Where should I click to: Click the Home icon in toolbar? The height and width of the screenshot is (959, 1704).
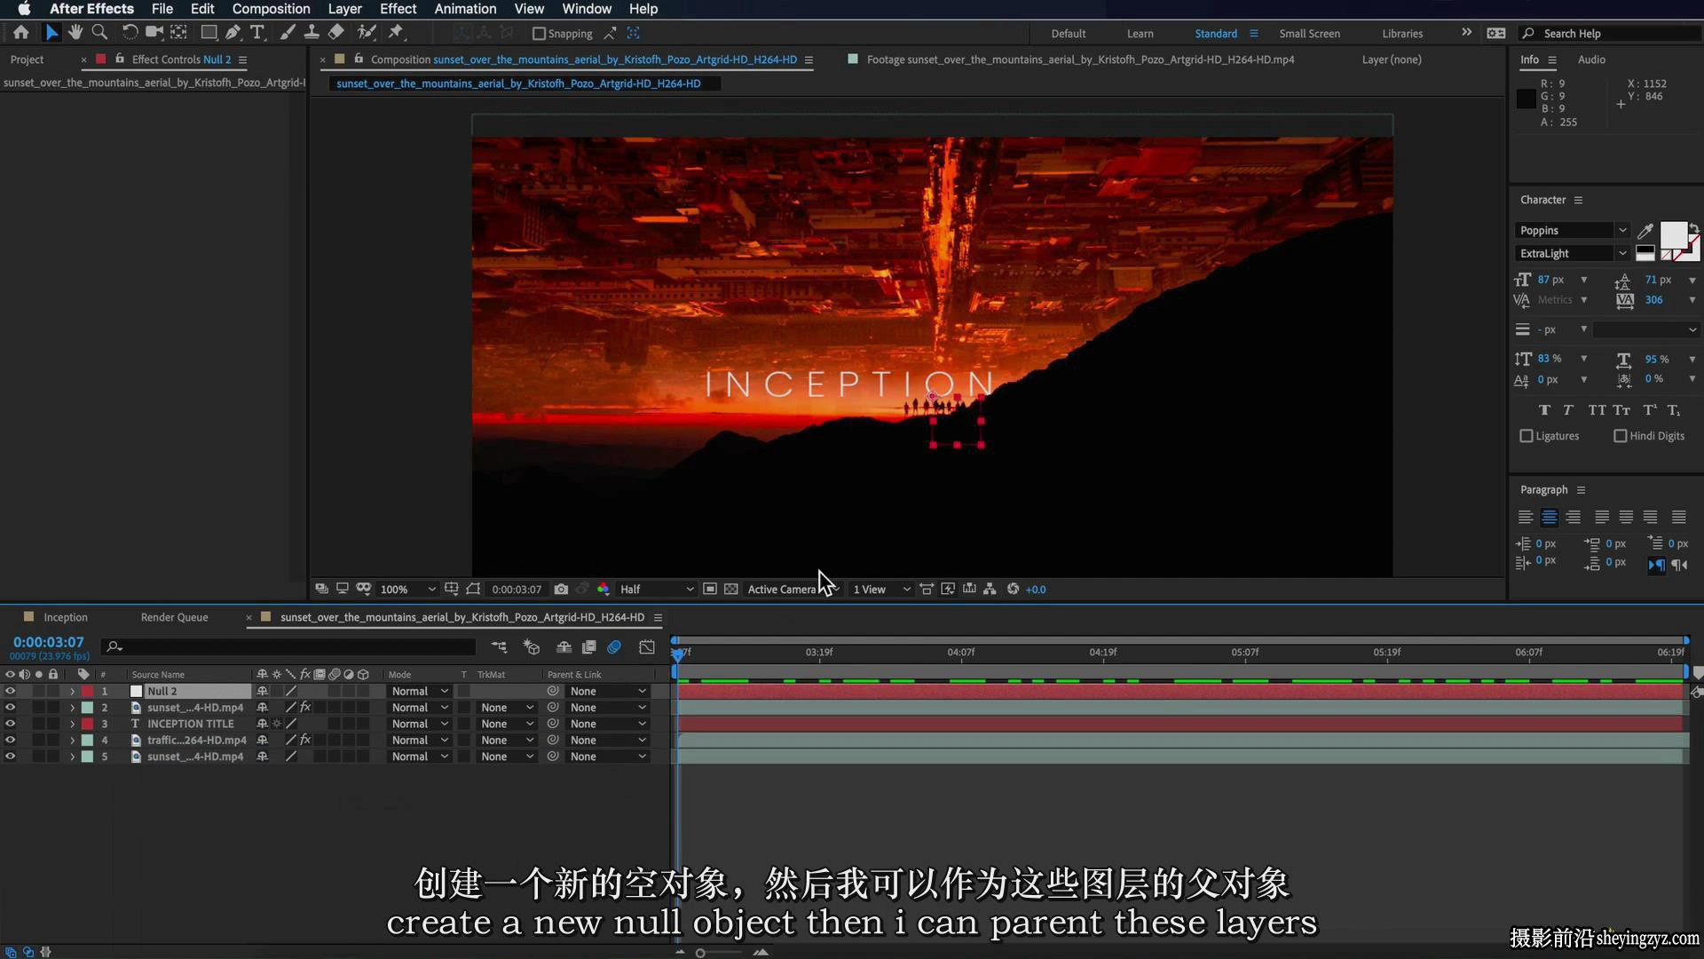(x=21, y=33)
